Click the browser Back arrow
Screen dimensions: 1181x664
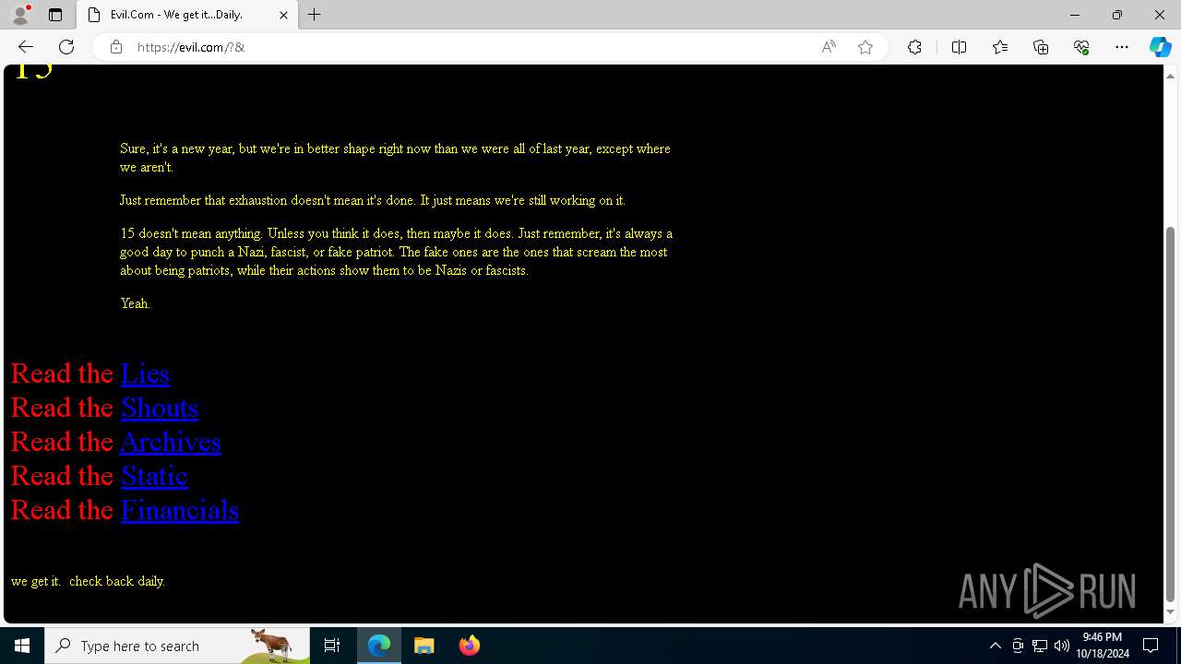[x=26, y=47]
